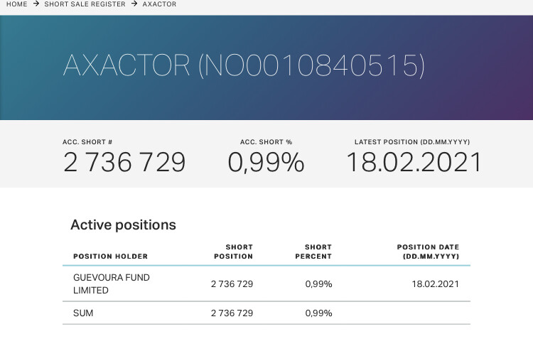Select 0,99% in SUM row
Viewport: 533px width, 356px height.
[318, 313]
